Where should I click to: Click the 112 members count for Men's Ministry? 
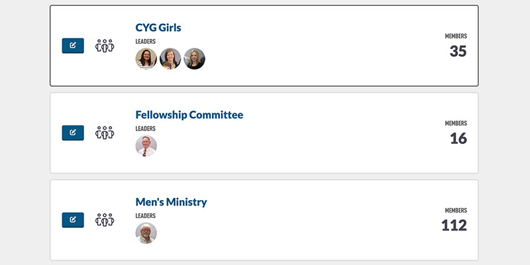454,225
